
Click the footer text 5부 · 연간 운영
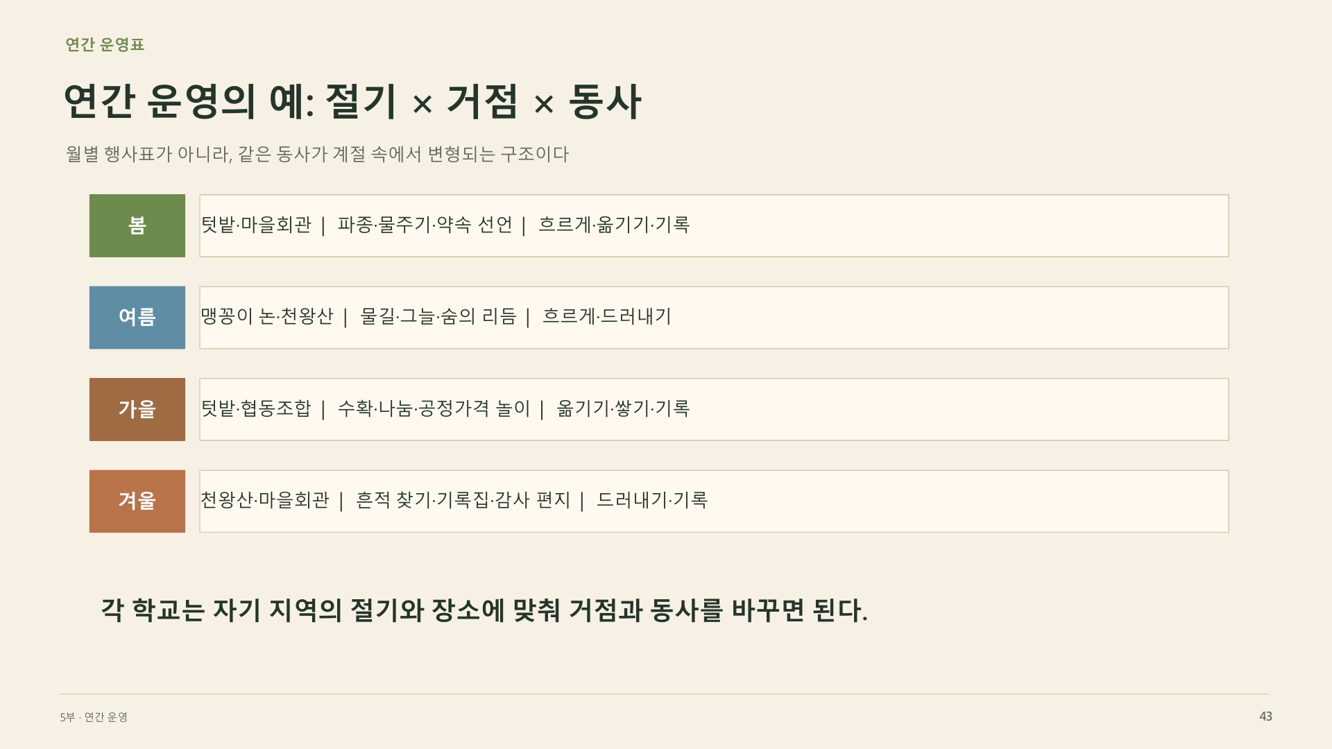[94, 717]
